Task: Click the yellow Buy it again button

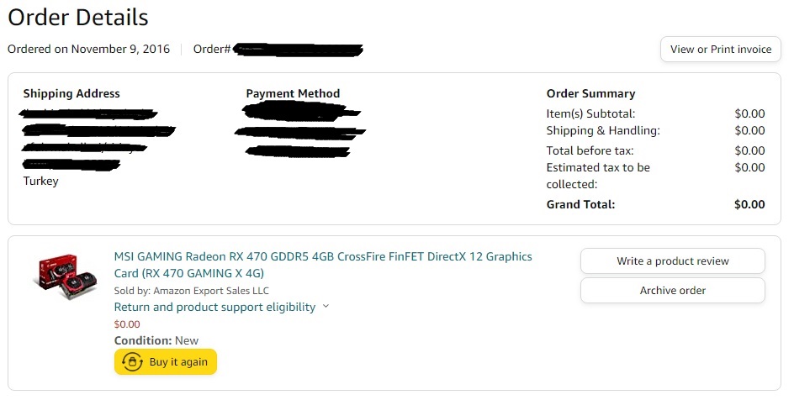Action: pos(166,362)
